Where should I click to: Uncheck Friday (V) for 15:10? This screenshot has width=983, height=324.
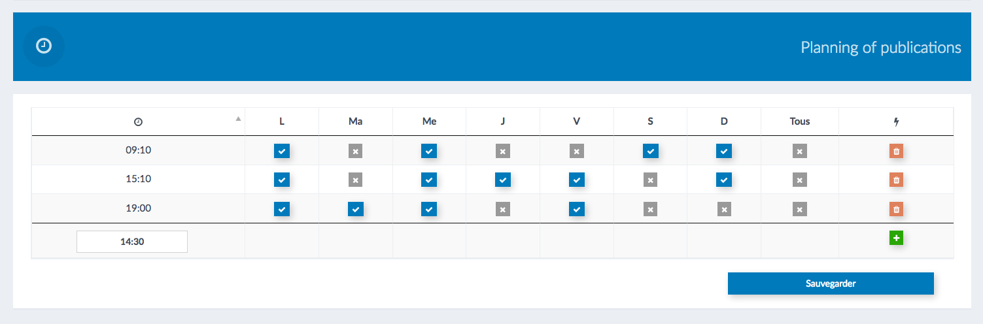click(x=576, y=180)
